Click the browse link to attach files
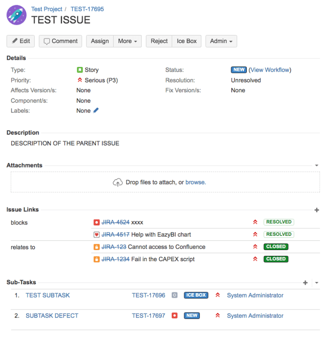The height and width of the screenshot is (337, 328). 196,182
